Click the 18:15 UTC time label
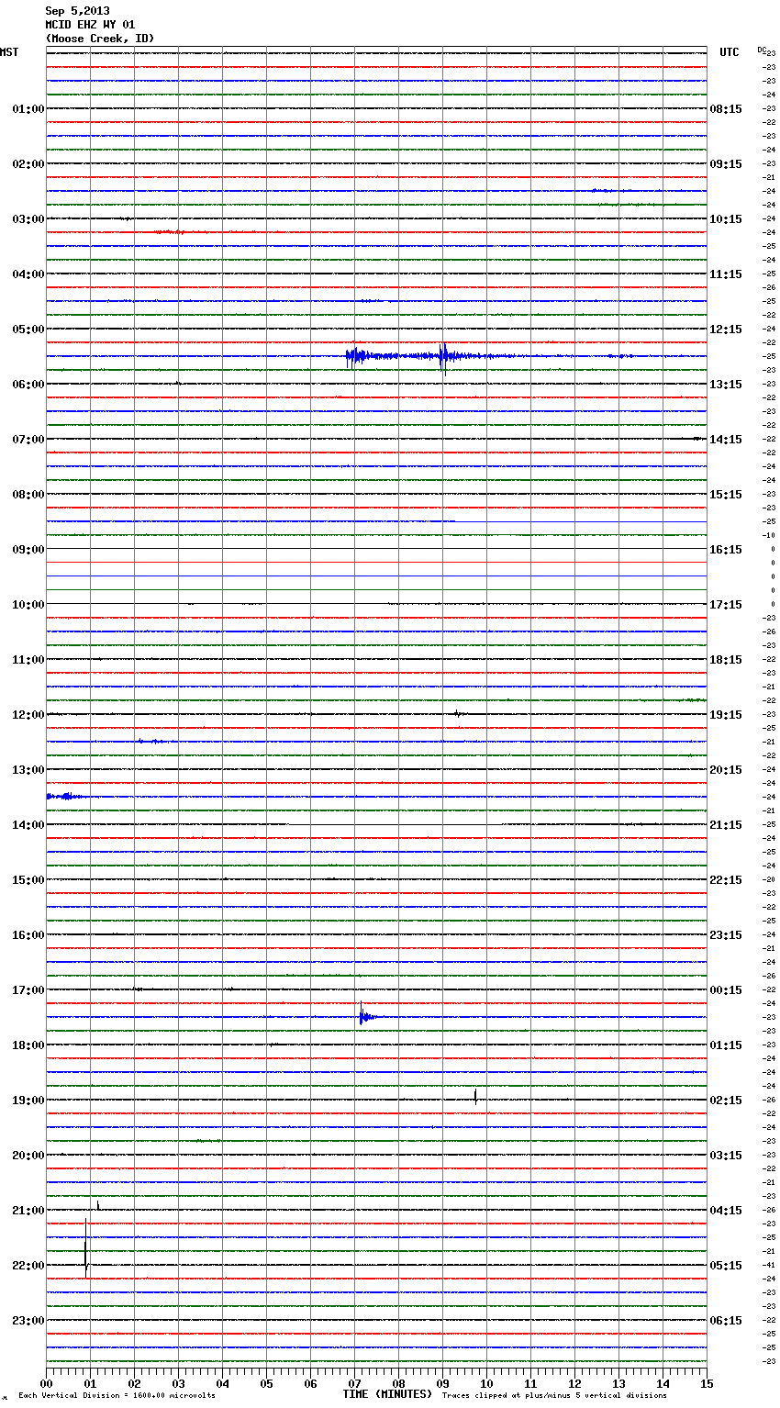 coord(726,660)
